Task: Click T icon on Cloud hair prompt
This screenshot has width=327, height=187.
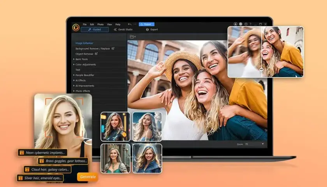Action: (x=27, y=169)
